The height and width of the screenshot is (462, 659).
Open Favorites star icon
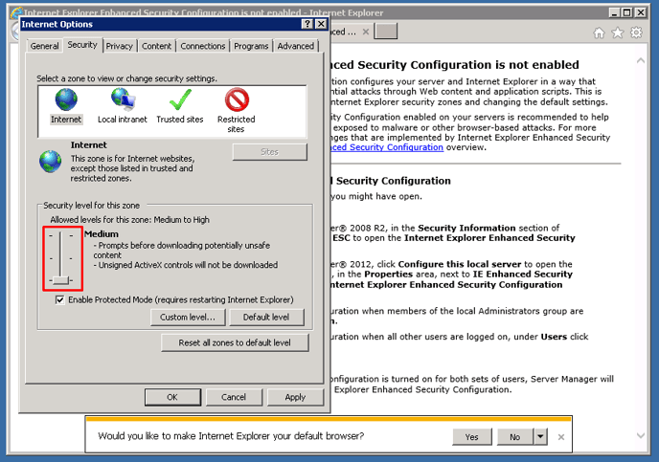tap(618, 33)
